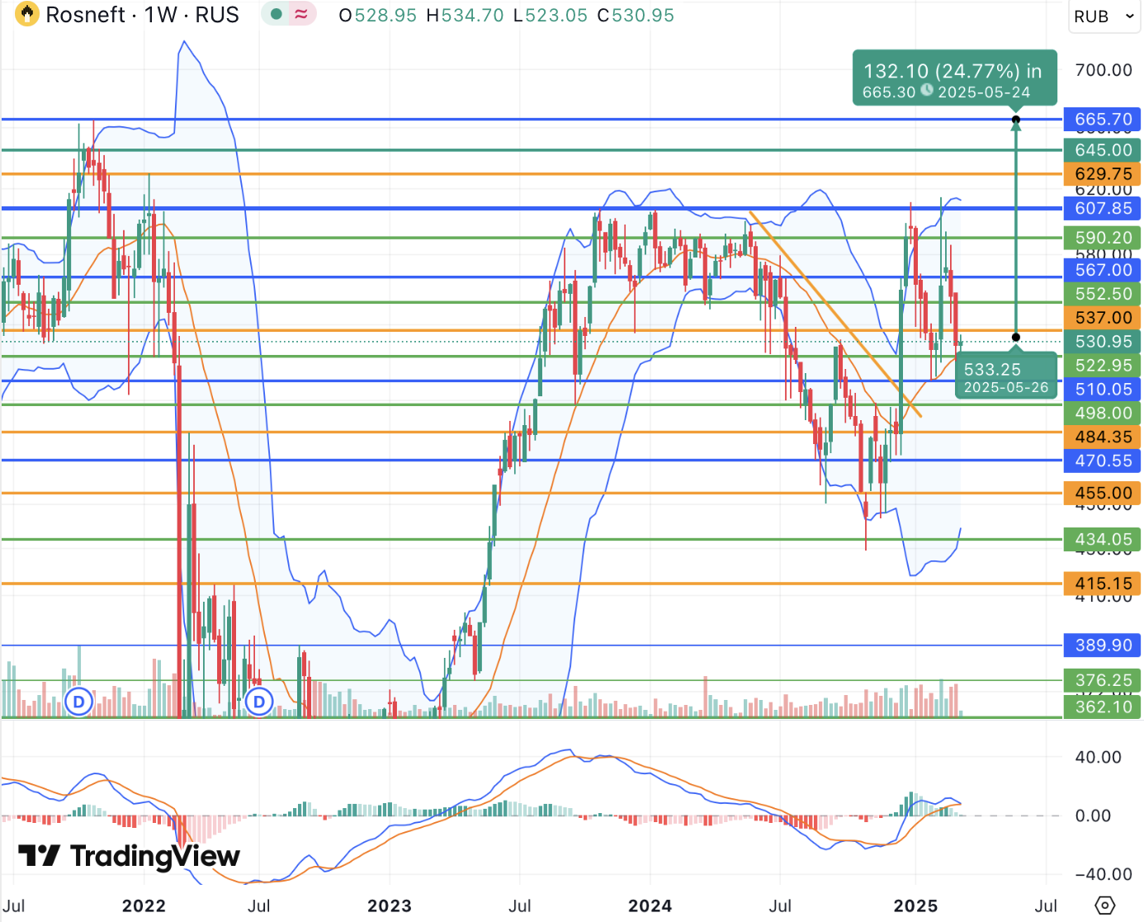The image size is (1144, 922).
Task: Select the 470.55 blue price label
Action: (x=1103, y=461)
